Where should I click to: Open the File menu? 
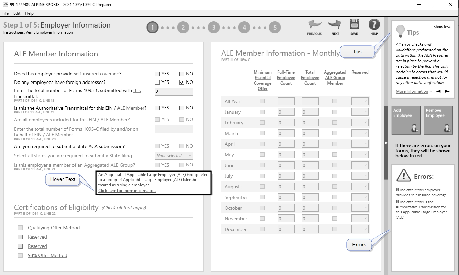(x=5, y=13)
